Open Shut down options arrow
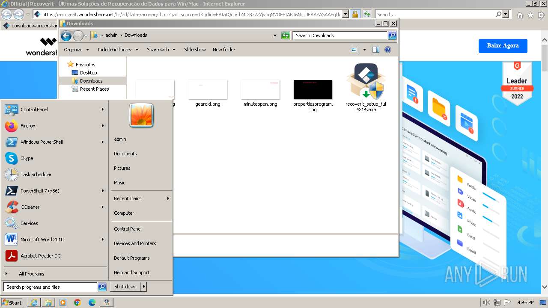This screenshot has width=548, height=308. pyautogui.click(x=144, y=287)
